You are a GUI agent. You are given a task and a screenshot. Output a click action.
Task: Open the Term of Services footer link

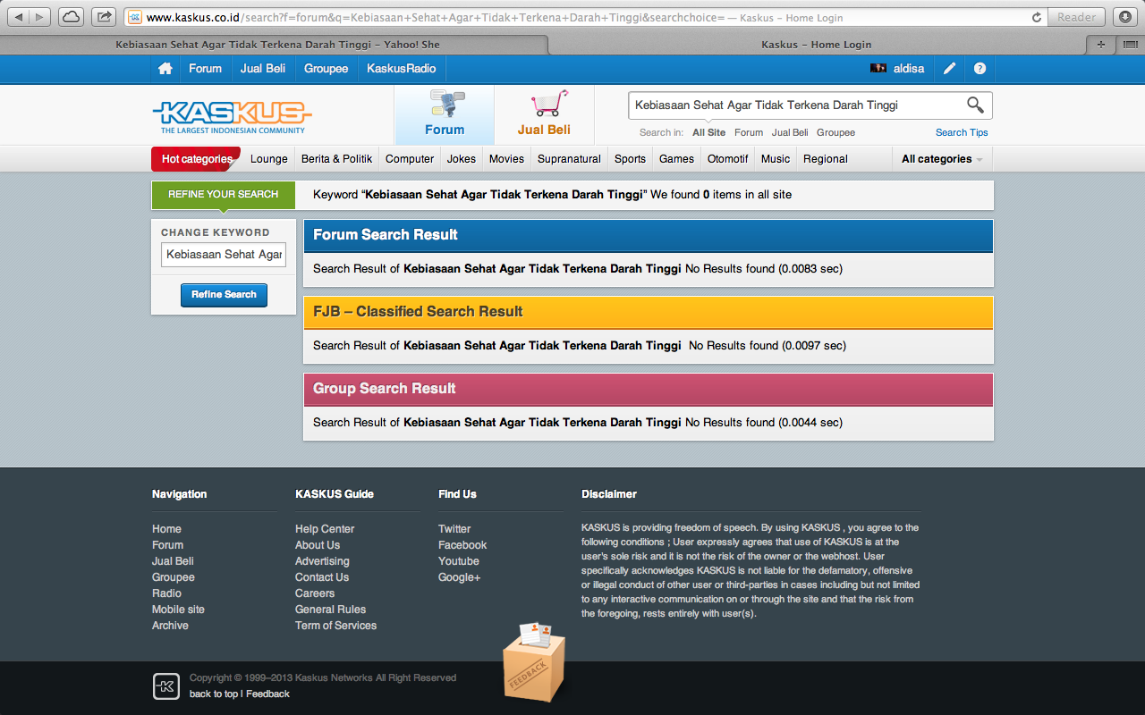(x=335, y=626)
